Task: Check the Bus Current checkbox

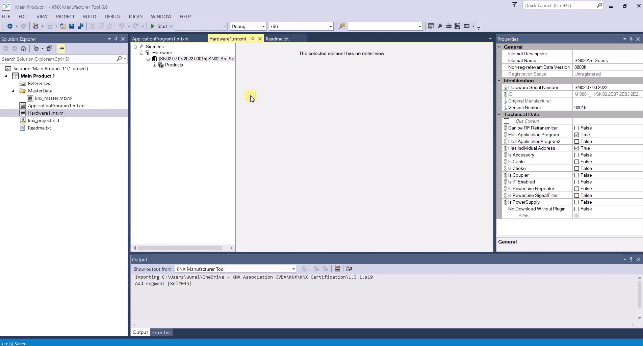Action: [x=507, y=121]
